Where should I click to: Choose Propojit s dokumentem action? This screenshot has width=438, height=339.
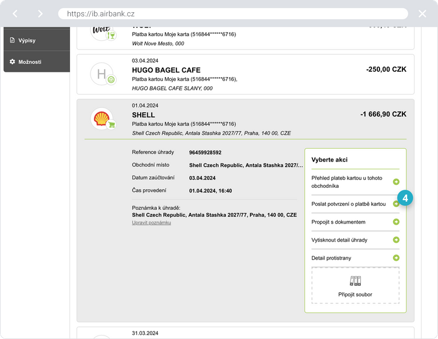(339, 222)
